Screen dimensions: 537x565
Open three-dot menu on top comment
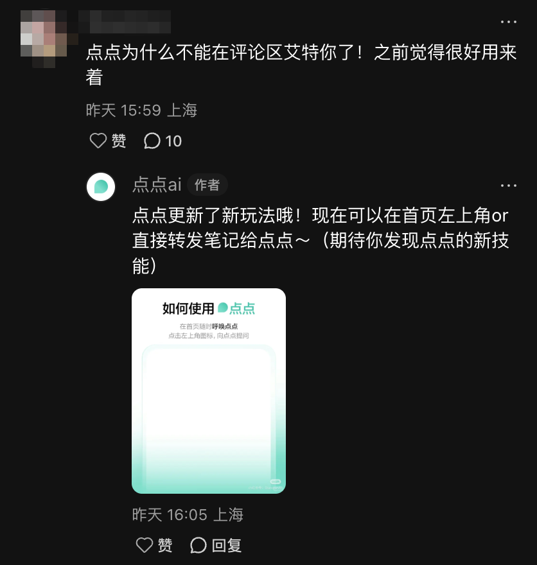tap(509, 22)
